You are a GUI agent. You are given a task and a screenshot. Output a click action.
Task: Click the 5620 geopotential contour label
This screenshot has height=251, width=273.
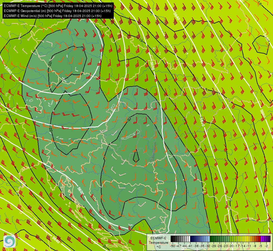point(202,122)
